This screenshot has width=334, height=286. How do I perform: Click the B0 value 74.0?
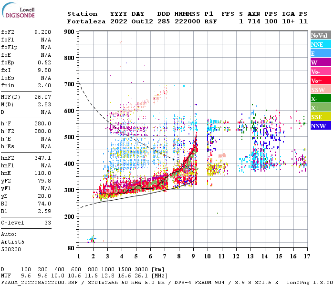(x=44, y=204)
